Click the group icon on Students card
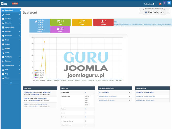This screenshot has width=172, height=129. pyautogui.click(x=58, y=29)
